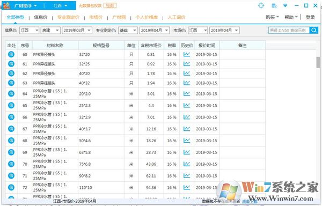Screen dimensions: 322x206
Task: Click the specification cell 32*25
Action: [101, 64]
